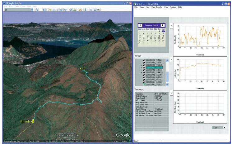This screenshot has height=144, width=232.
Task: Select the highlighted Saturday January 2 date
Action: coord(163,31)
